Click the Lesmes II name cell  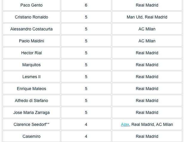31,77
